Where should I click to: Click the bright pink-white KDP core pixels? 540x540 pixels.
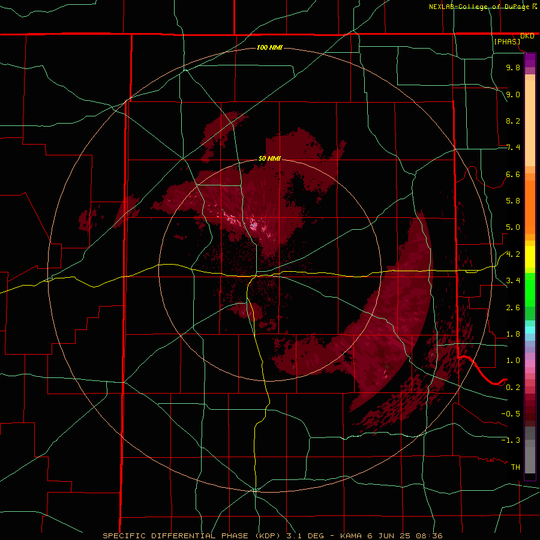point(253,224)
